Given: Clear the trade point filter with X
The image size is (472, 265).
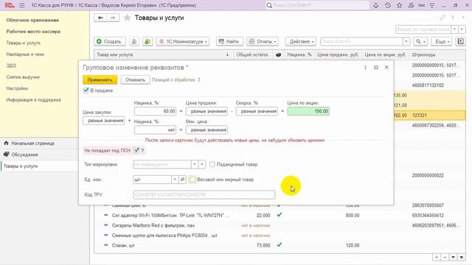Looking at the screenshot, I should point(462,29).
